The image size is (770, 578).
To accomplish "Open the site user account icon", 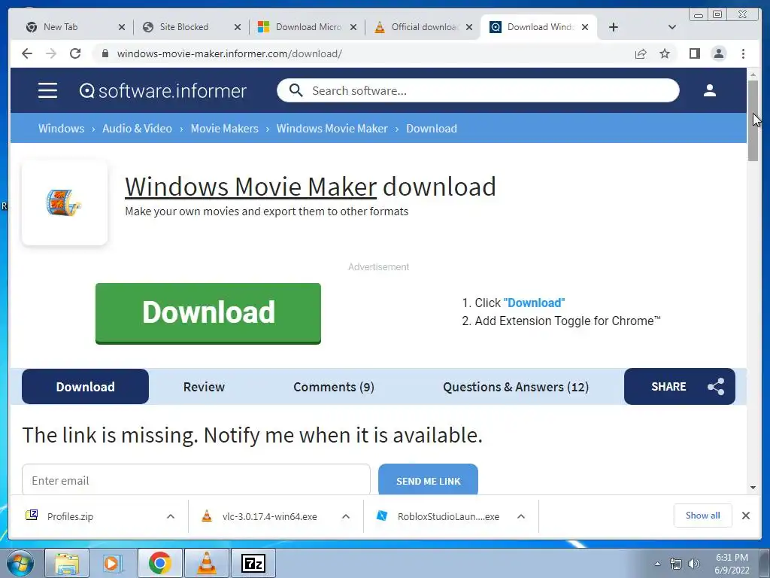I will pyautogui.click(x=710, y=90).
